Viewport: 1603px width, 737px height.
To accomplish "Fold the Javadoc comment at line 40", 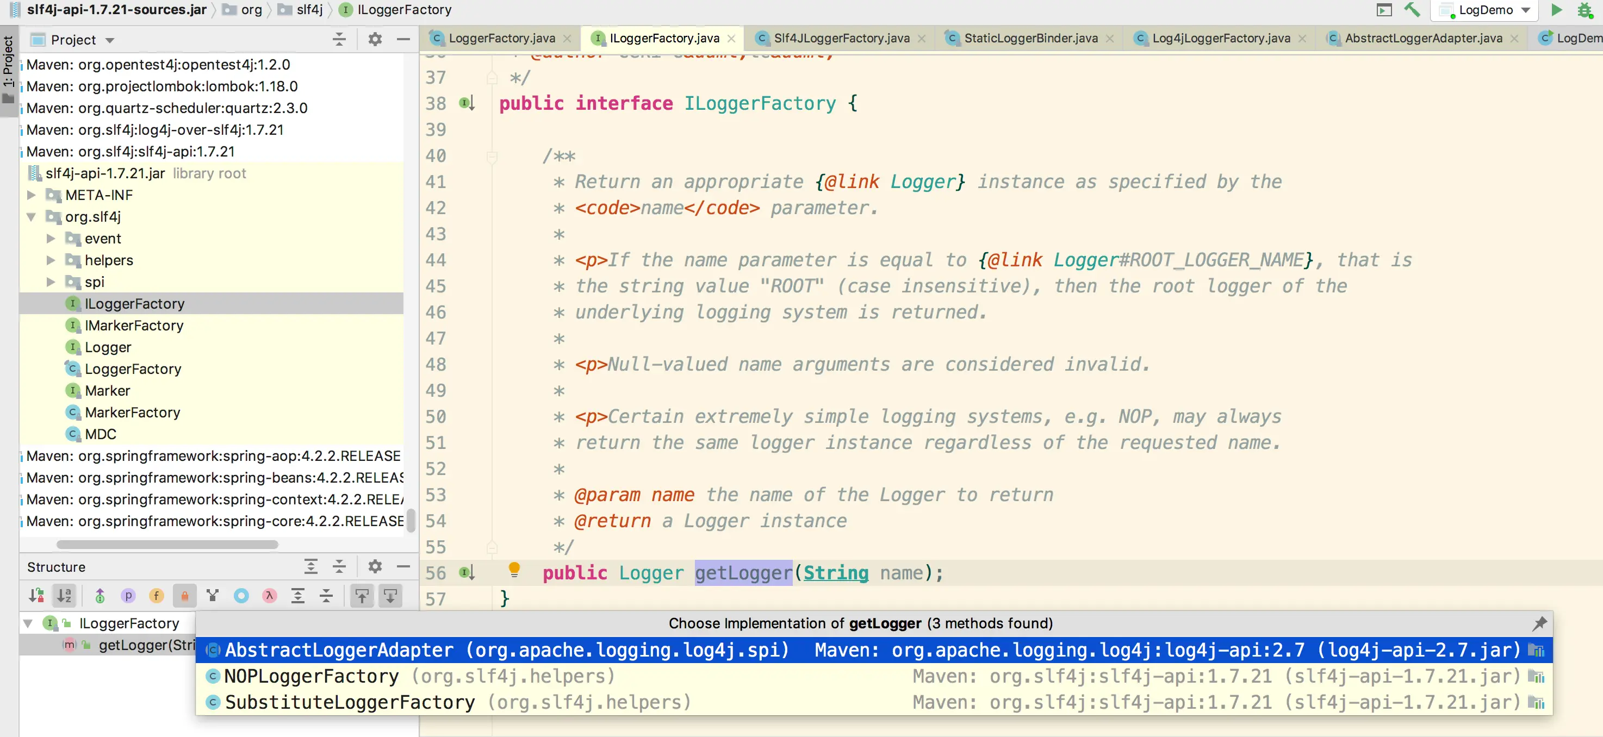I will 492,157.
